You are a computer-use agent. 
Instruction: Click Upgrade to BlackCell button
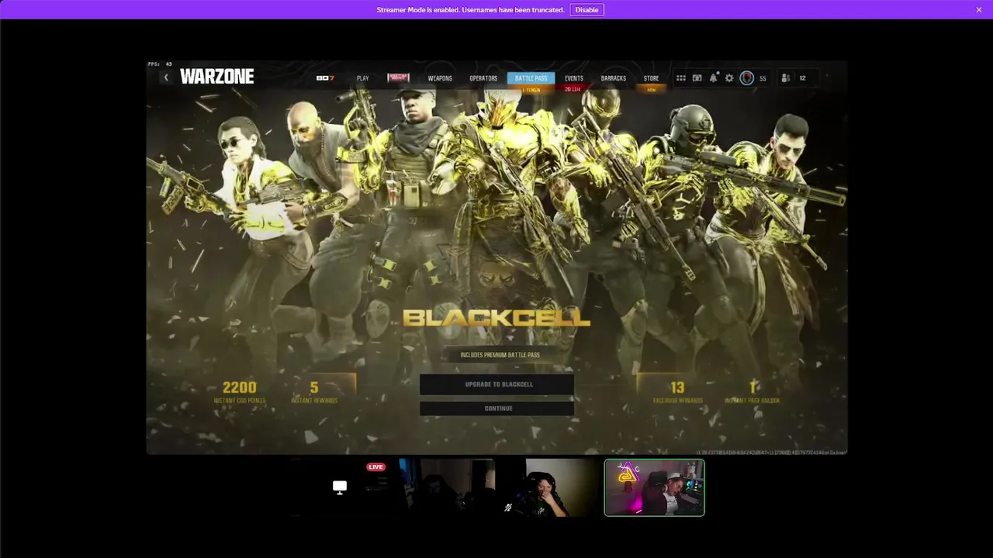[x=496, y=384]
